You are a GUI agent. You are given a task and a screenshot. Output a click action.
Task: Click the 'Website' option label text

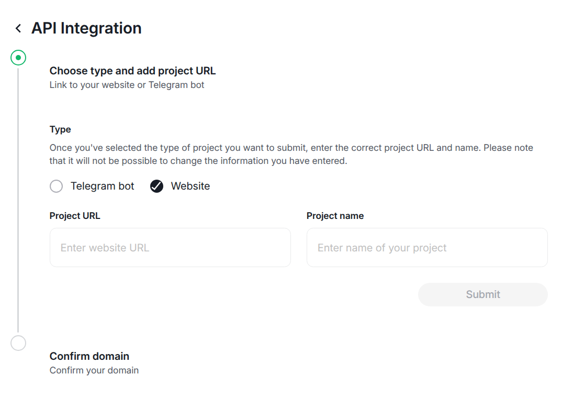[x=190, y=186]
